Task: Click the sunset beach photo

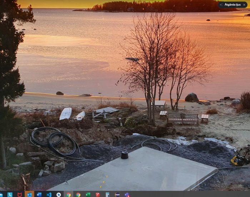Action: click(x=125, y=95)
